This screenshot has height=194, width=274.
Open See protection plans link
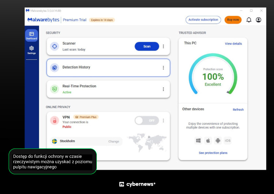tap(213, 153)
